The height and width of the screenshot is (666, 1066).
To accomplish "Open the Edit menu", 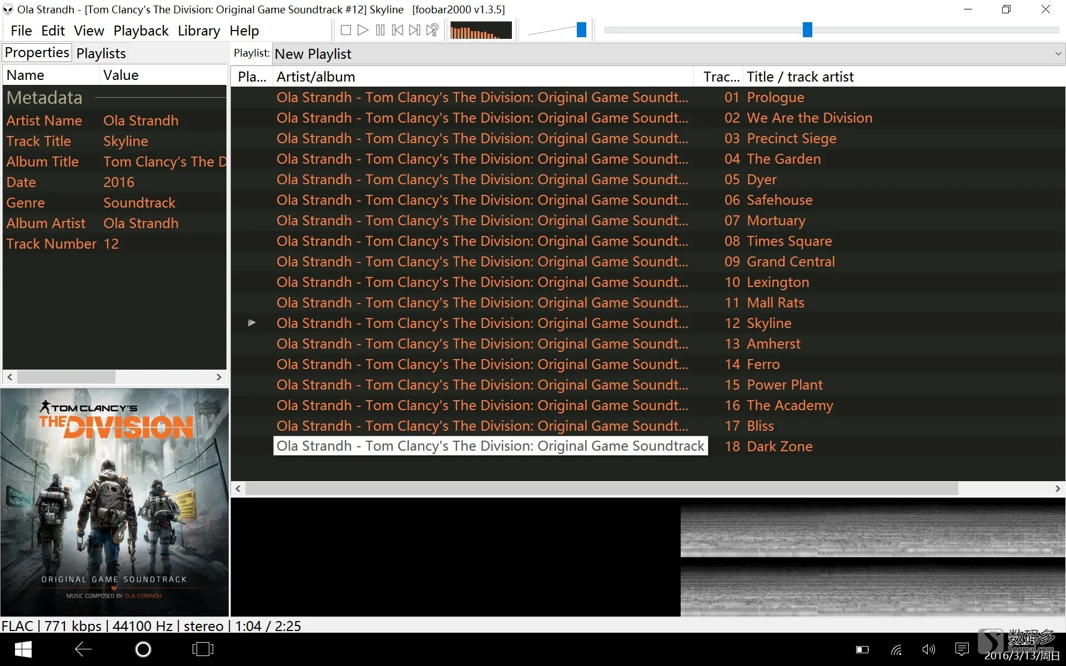I will pos(53,31).
